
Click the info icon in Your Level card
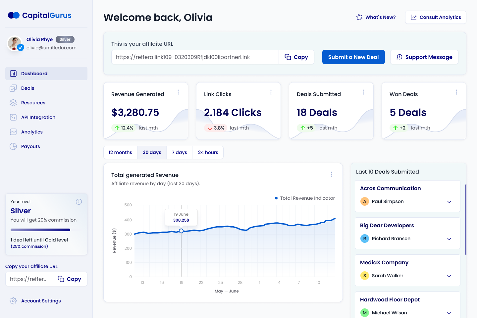click(x=79, y=201)
